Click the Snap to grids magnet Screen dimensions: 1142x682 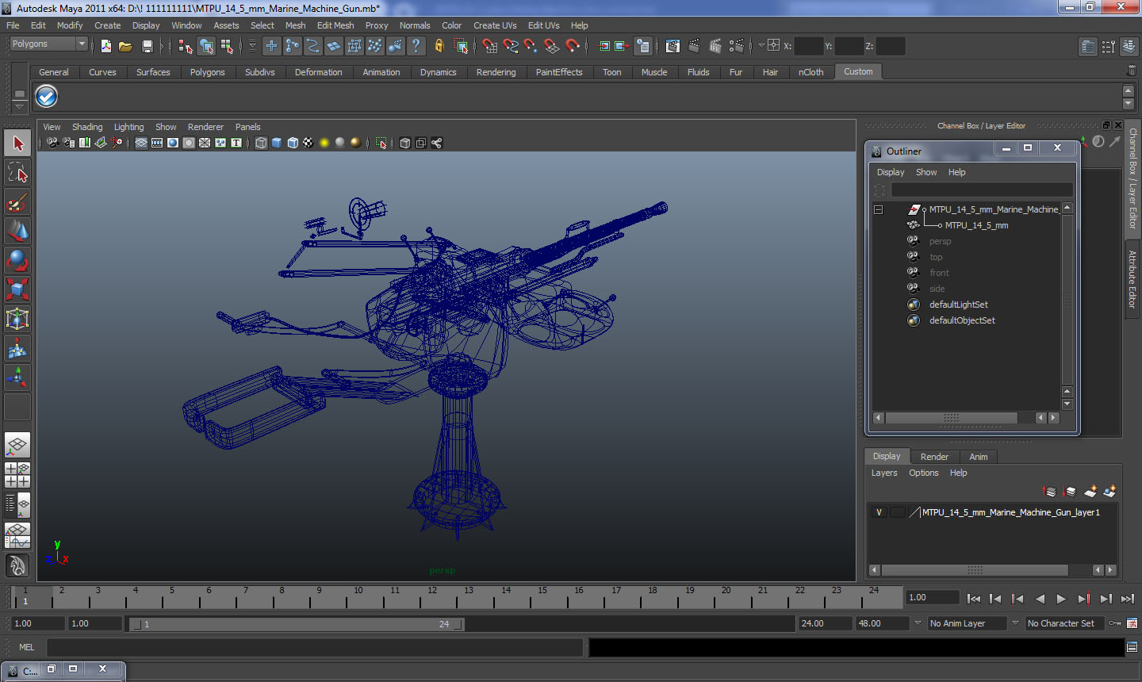490,46
